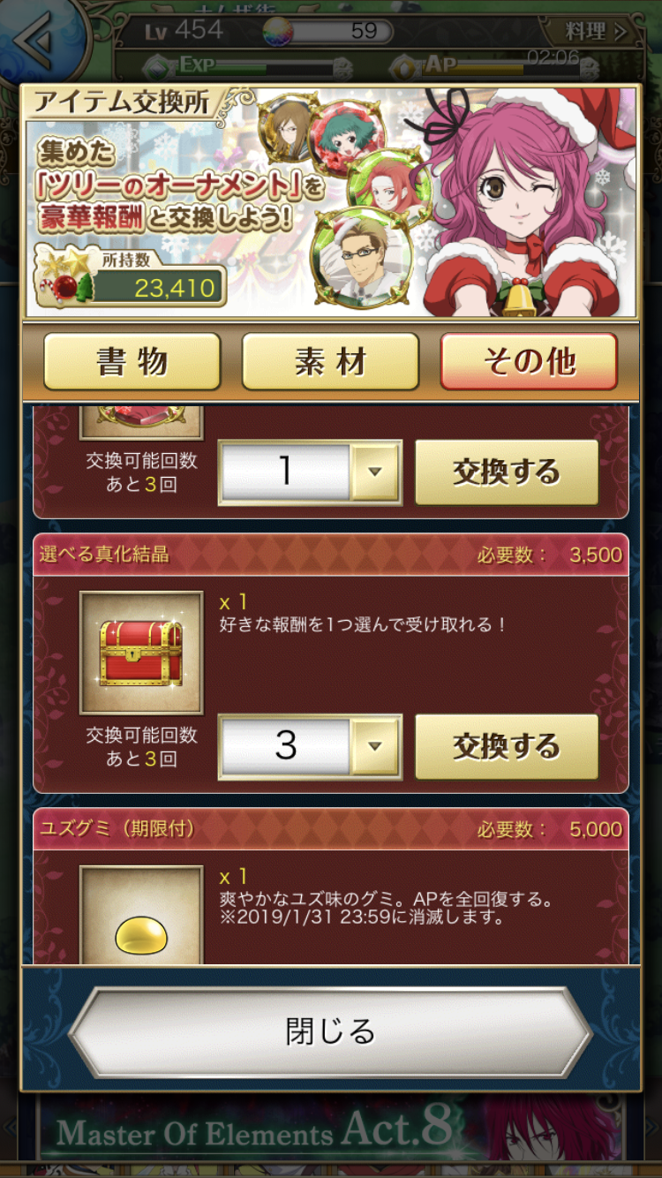This screenshot has height=1178, width=662.
Task: Open the quantity dropdown showing 1
Action: pos(310,472)
